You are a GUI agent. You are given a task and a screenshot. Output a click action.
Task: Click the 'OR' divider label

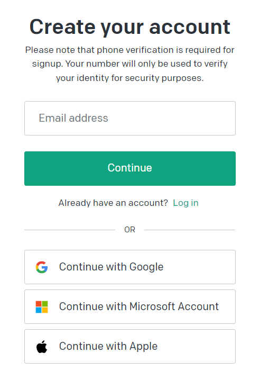click(x=129, y=230)
